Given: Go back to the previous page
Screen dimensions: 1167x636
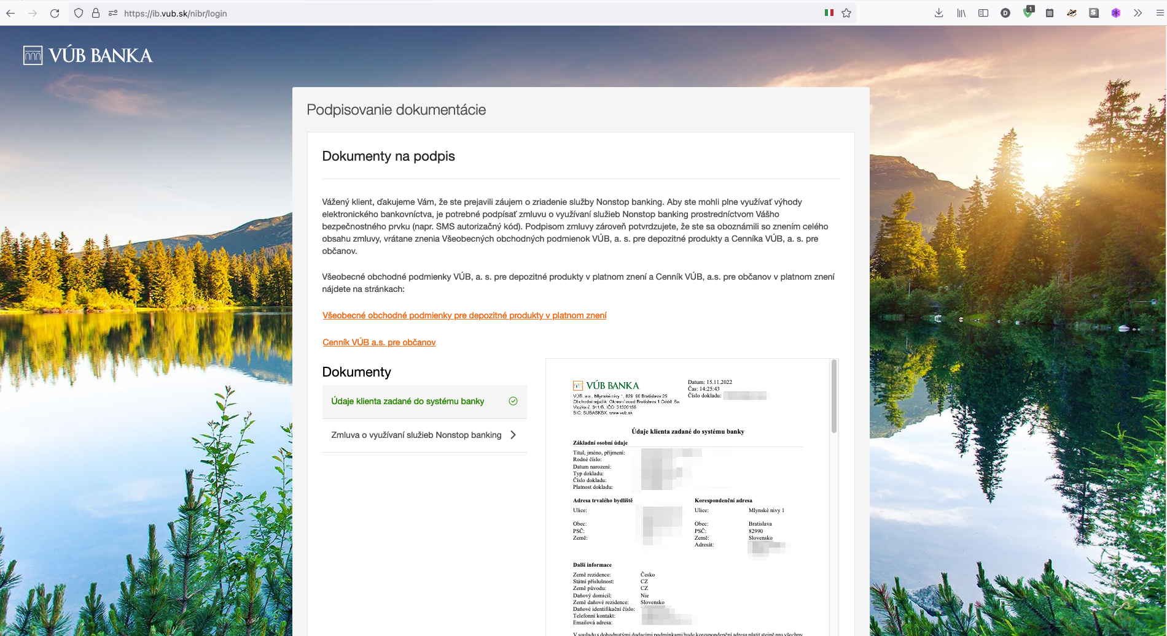Looking at the screenshot, I should pyautogui.click(x=10, y=13).
